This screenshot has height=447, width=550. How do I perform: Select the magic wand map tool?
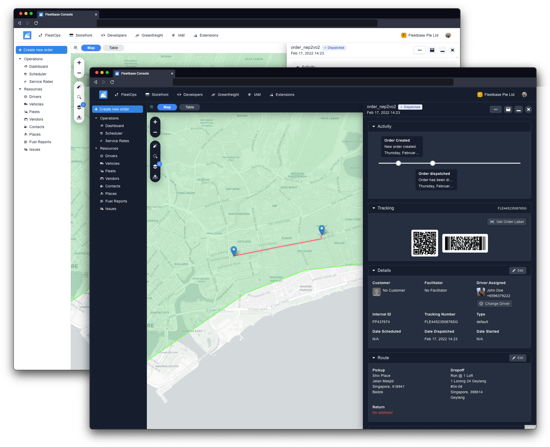tap(155, 146)
